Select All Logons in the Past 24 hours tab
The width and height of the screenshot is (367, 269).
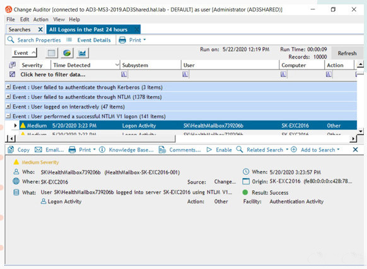[x=88, y=30]
